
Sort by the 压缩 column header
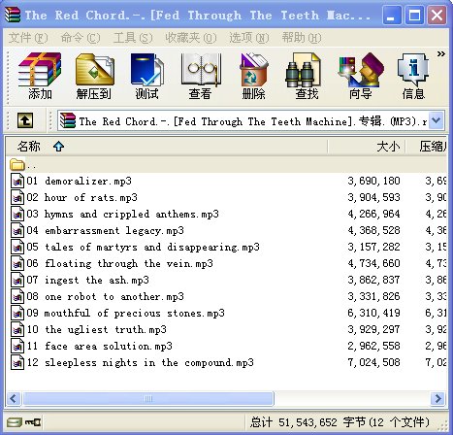point(427,147)
